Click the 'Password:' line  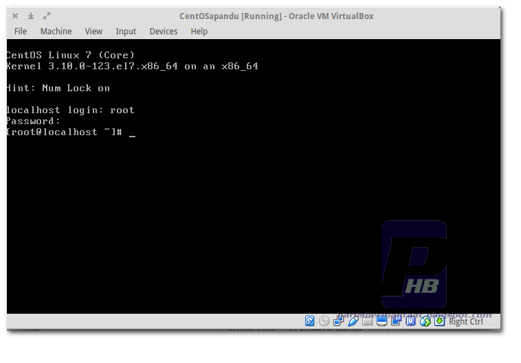[33, 121]
